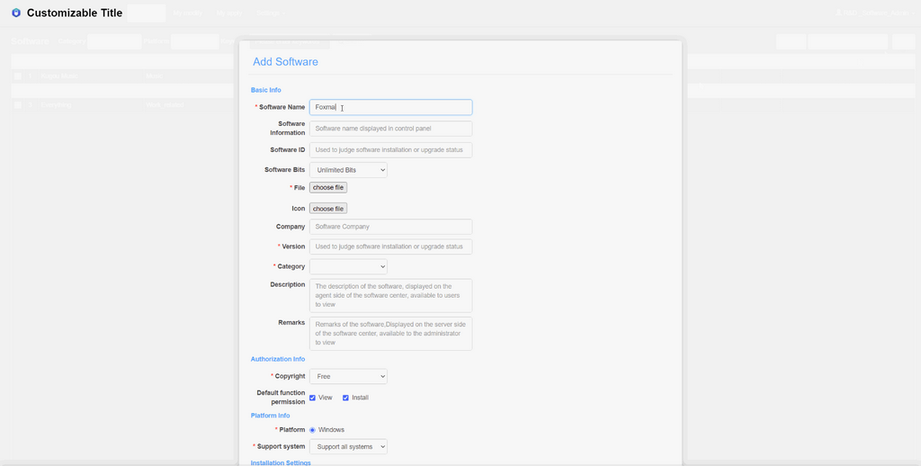The width and height of the screenshot is (921, 466).
Task: Open the Support system dropdown
Action: pos(348,446)
